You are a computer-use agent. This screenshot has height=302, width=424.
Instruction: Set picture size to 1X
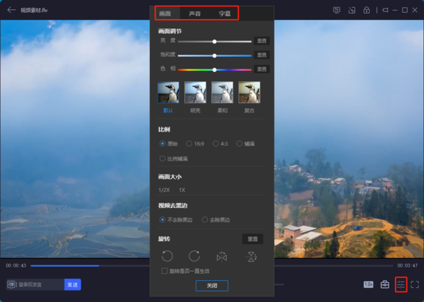coord(182,190)
